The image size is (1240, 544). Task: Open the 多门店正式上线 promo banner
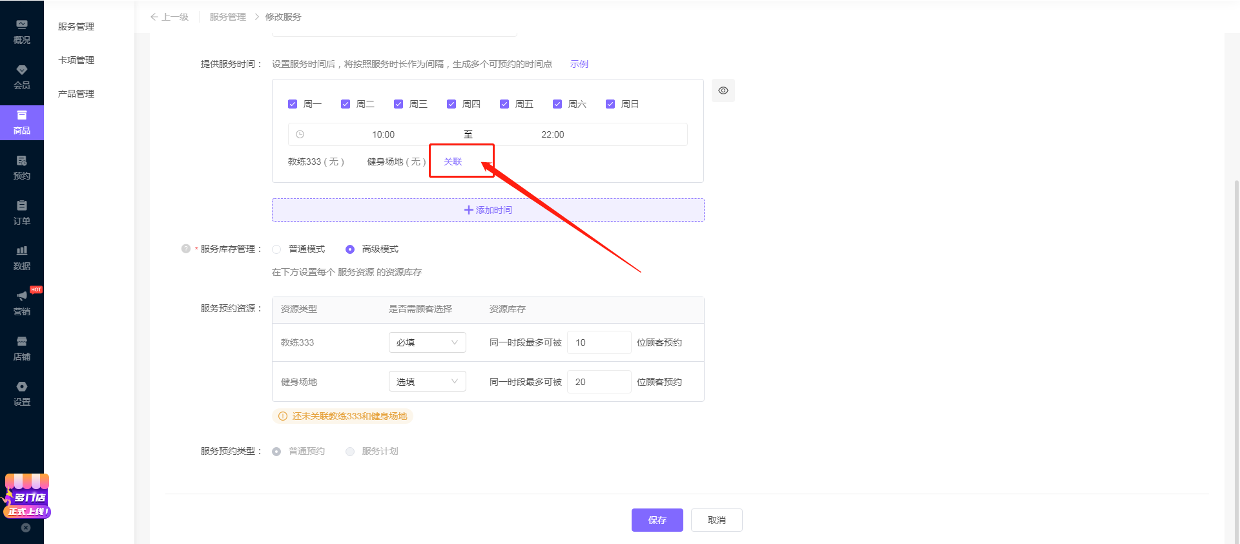(x=26, y=496)
